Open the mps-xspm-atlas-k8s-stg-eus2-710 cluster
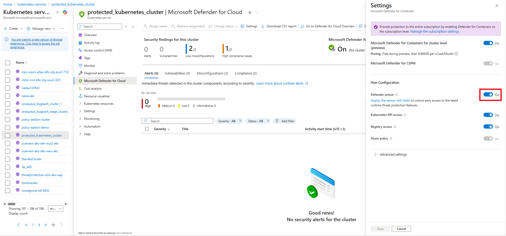Image resolution: width=506 pixels, height=236 pixels. pos(45,72)
